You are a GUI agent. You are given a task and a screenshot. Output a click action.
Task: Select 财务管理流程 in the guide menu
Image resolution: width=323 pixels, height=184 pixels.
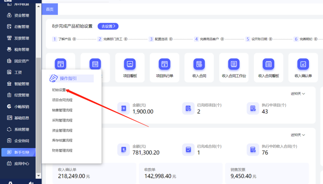pos(62,151)
